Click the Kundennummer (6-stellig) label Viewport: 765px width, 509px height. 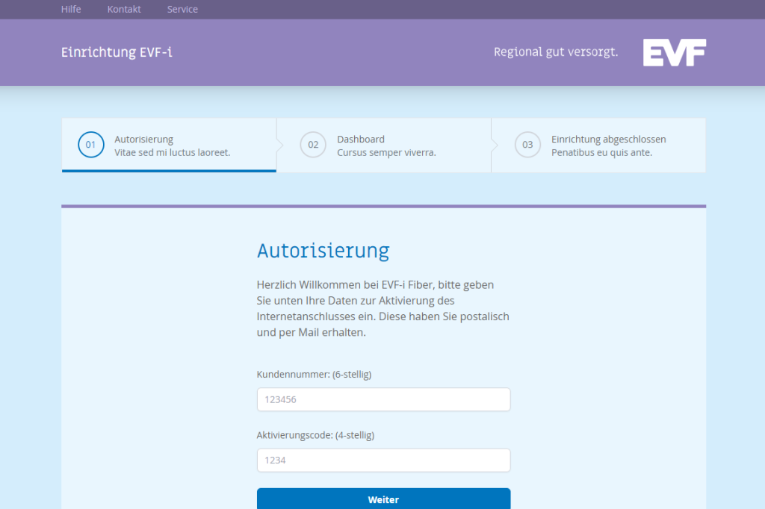click(x=314, y=375)
